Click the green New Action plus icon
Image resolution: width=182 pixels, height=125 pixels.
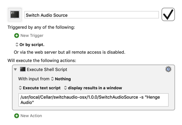pyautogui.click(x=17, y=116)
